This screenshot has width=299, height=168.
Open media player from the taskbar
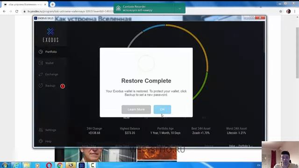pos(37,165)
